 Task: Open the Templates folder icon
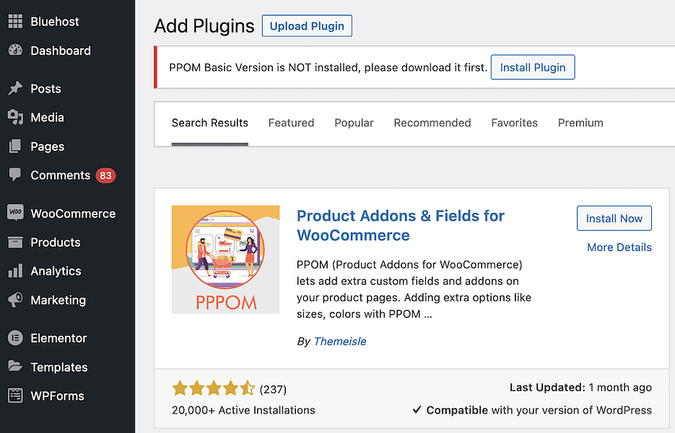16,367
